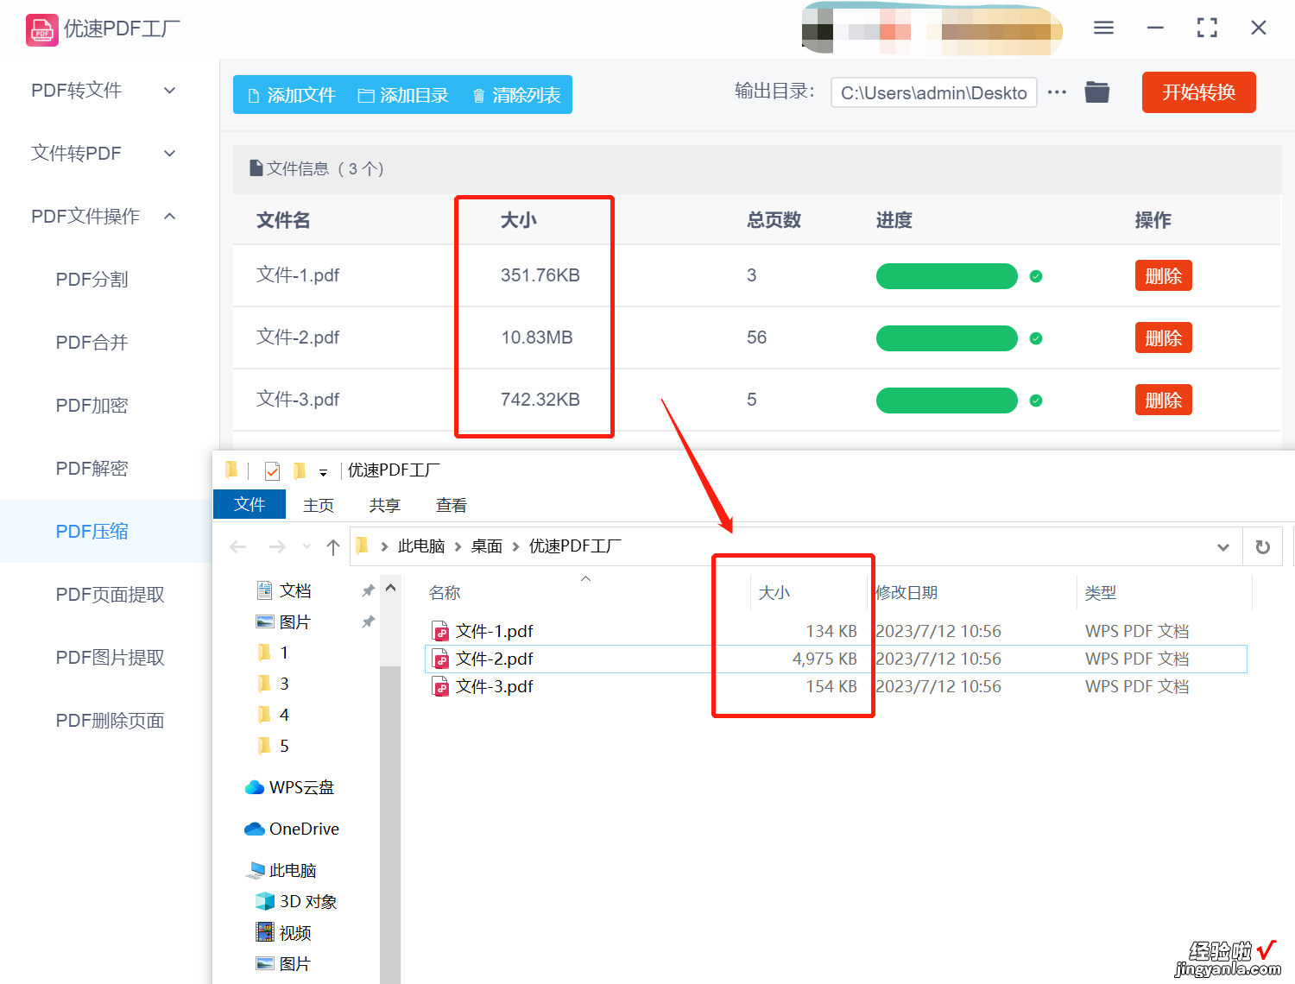Open OneDrive in the navigation pane
This screenshot has height=984, width=1295.
point(304,829)
